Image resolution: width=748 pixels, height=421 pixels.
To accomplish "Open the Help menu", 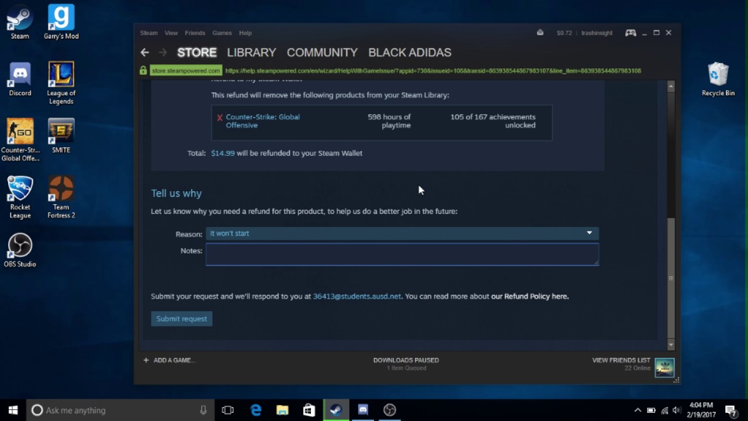I will [x=245, y=33].
